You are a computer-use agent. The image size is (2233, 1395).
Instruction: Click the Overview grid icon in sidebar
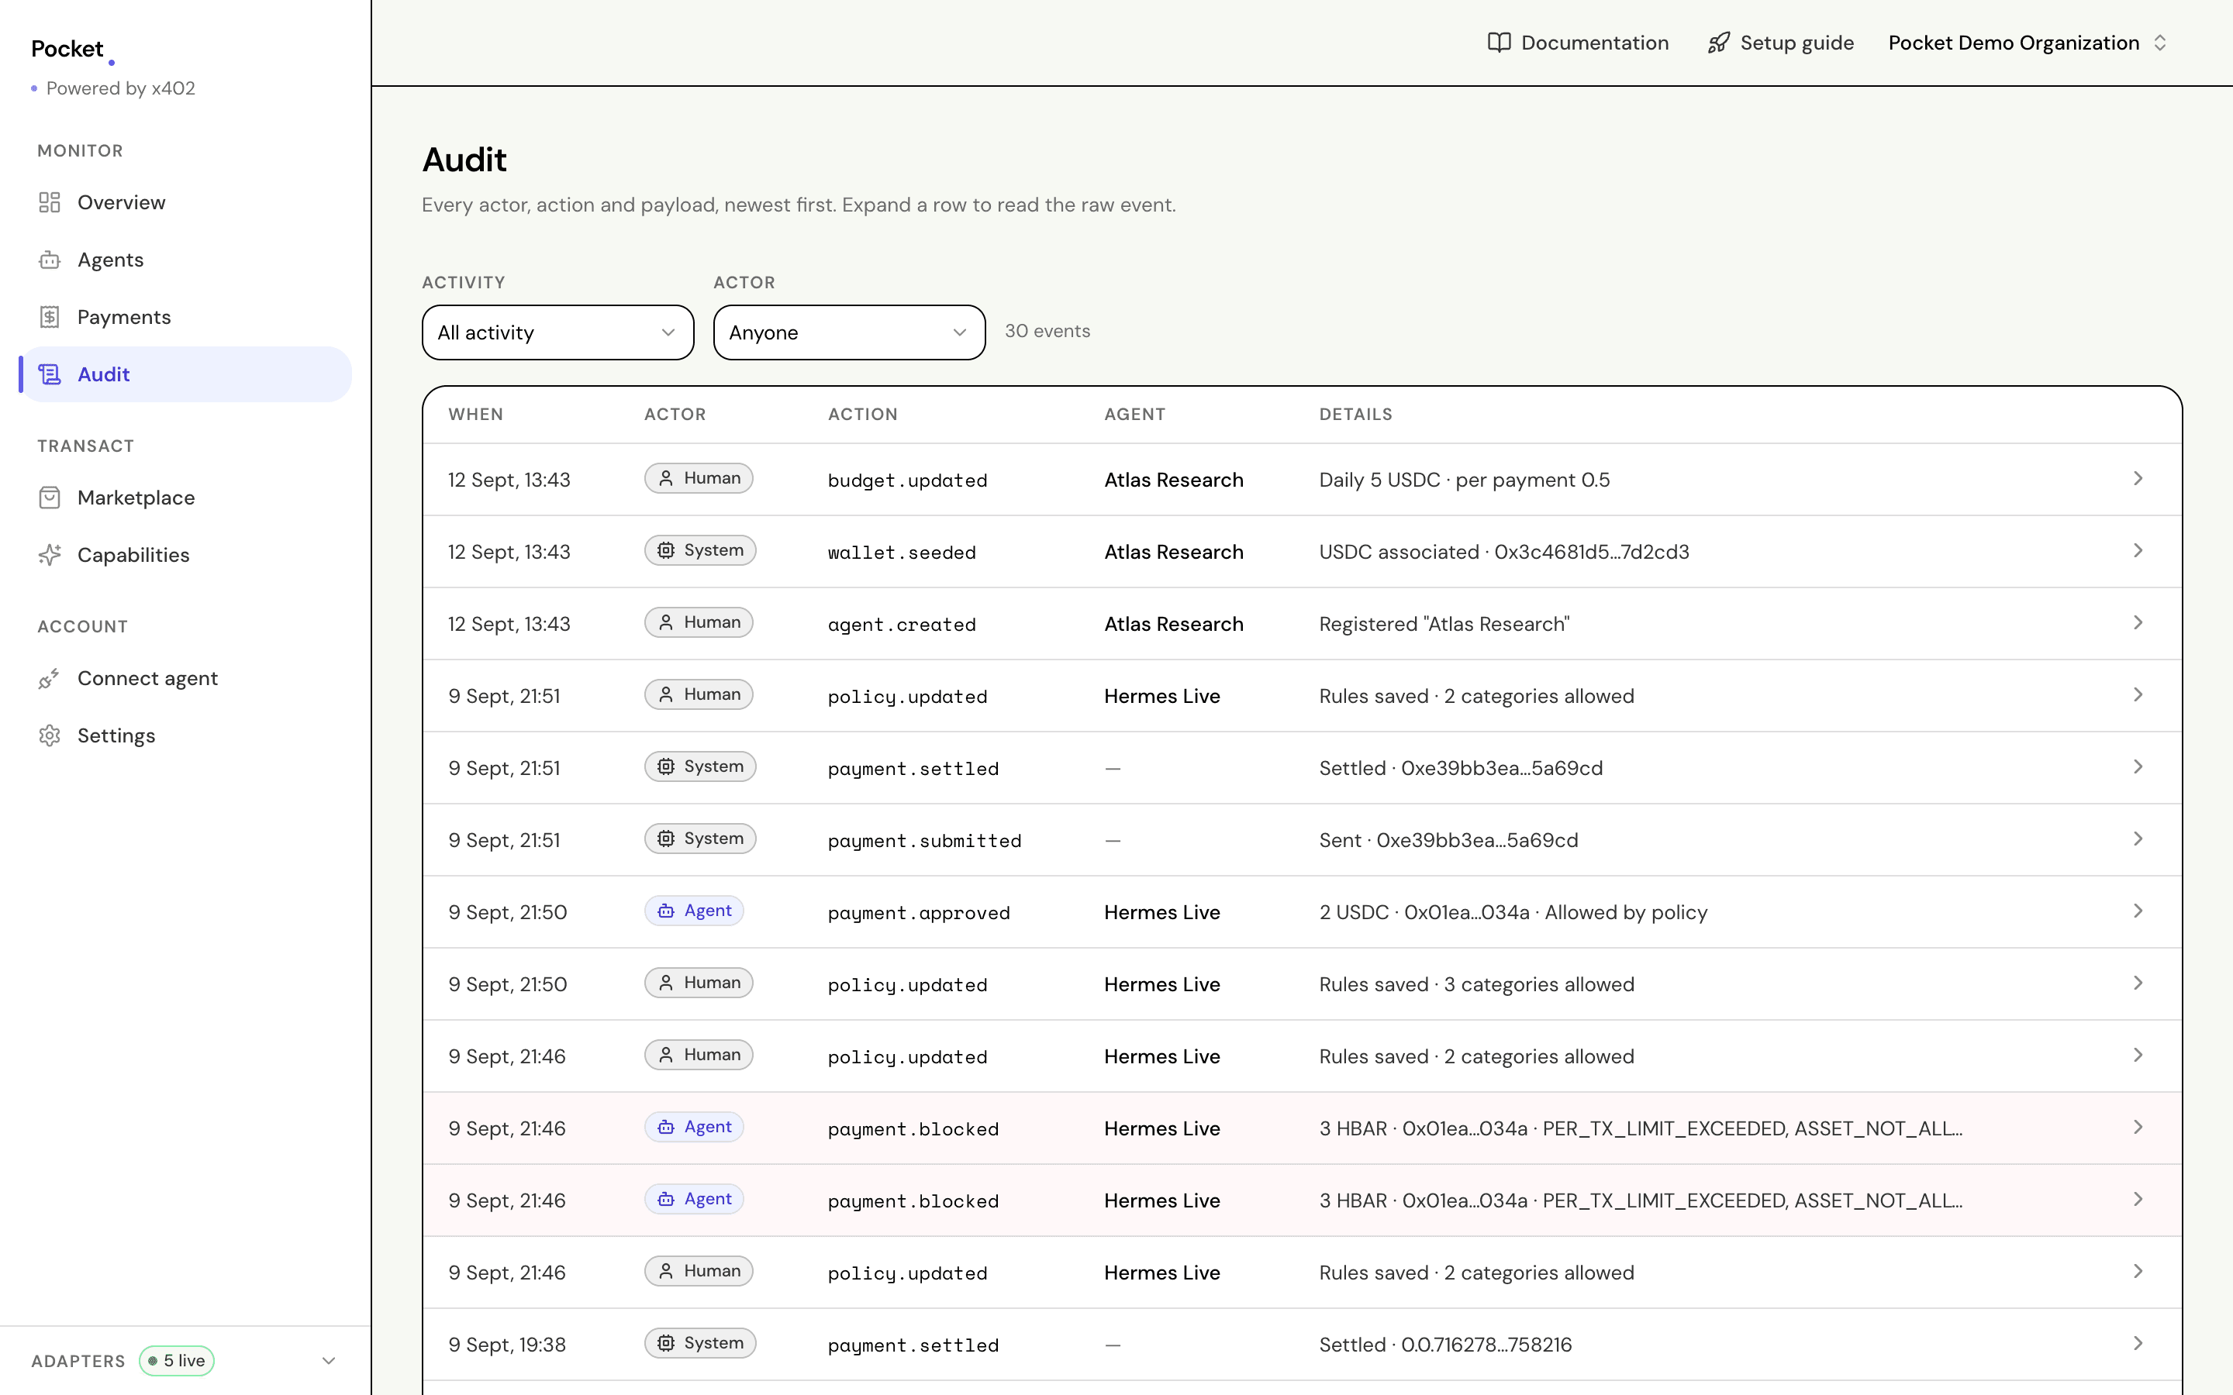pyautogui.click(x=50, y=202)
